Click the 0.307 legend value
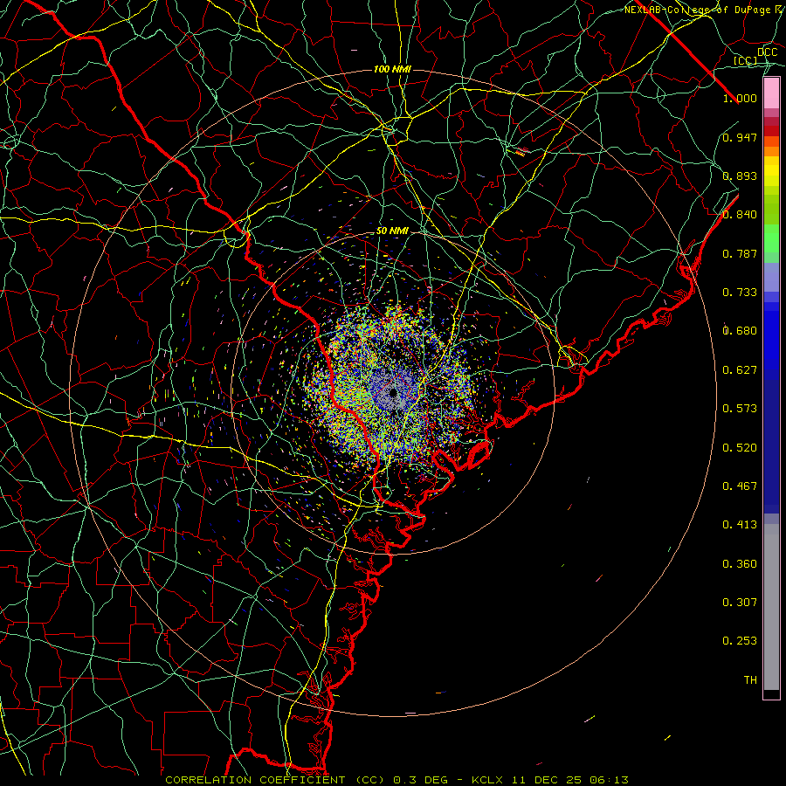Image resolution: width=786 pixels, height=786 pixels. 740,603
